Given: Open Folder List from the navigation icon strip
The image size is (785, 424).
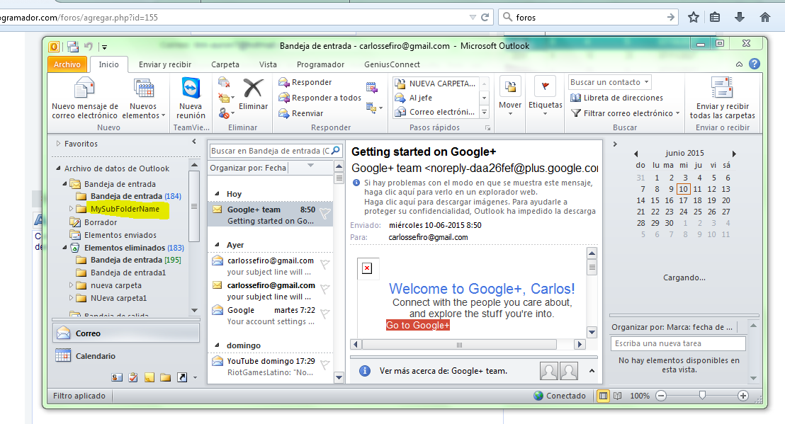Looking at the screenshot, I should click(166, 377).
